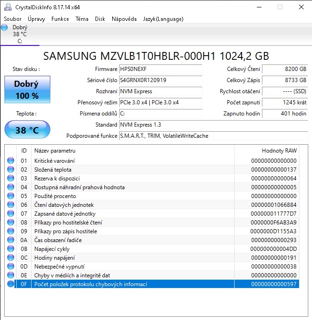
Task: Open the Soubor menu
Action: 13,19
